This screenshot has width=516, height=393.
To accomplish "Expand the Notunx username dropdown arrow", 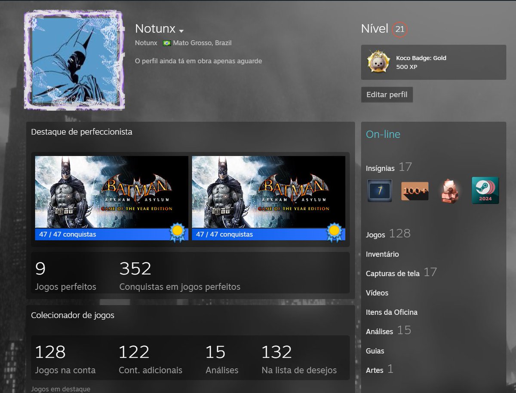I will 181,31.
